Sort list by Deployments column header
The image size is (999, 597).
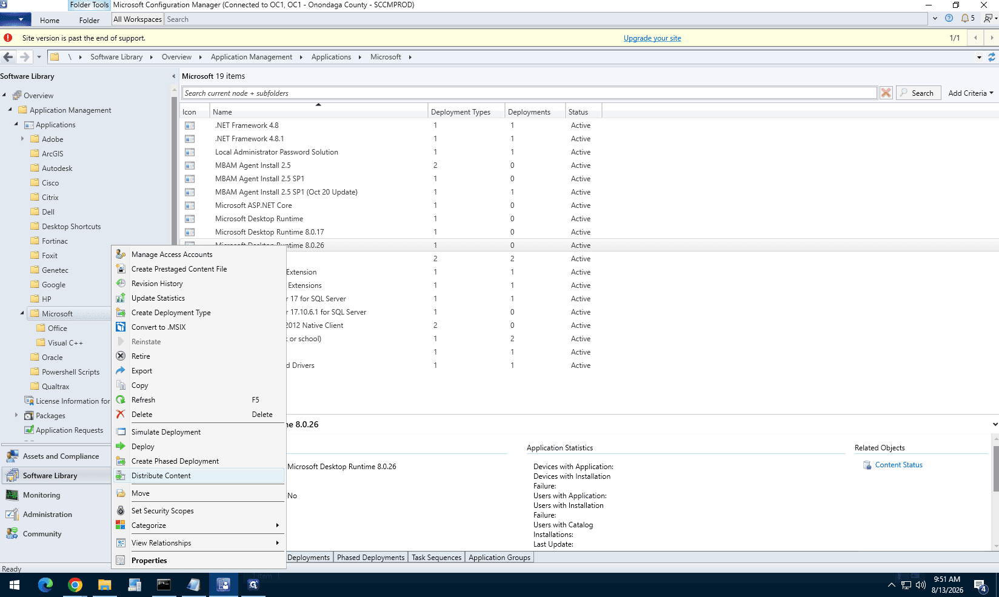[535, 112]
